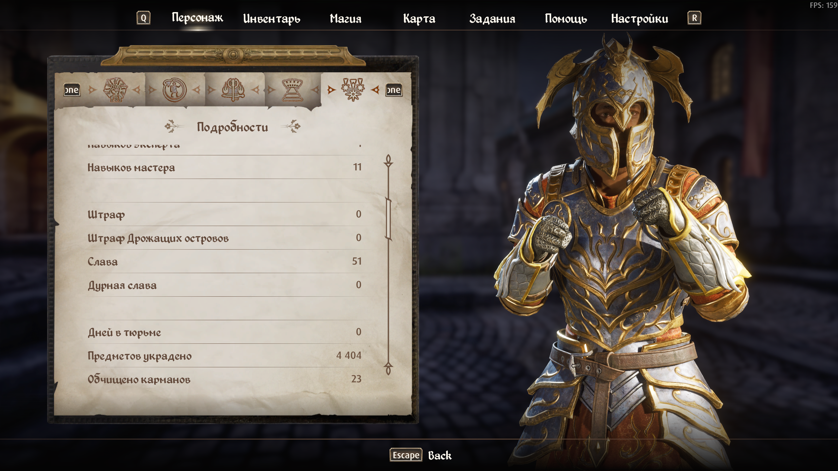Click the scroll-down arrow on the details list
838x471 pixels.
click(388, 369)
